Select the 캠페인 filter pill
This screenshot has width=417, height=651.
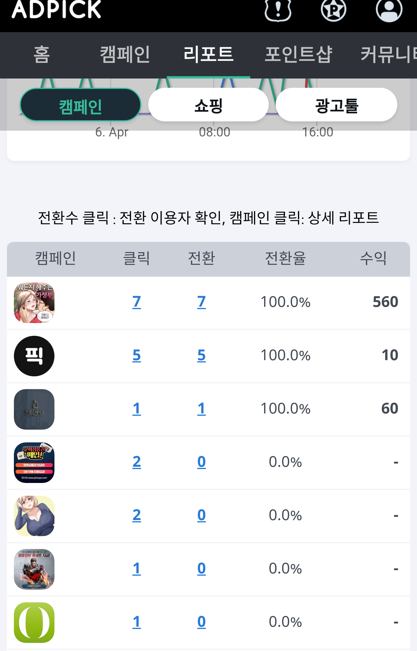tap(80, 105)
